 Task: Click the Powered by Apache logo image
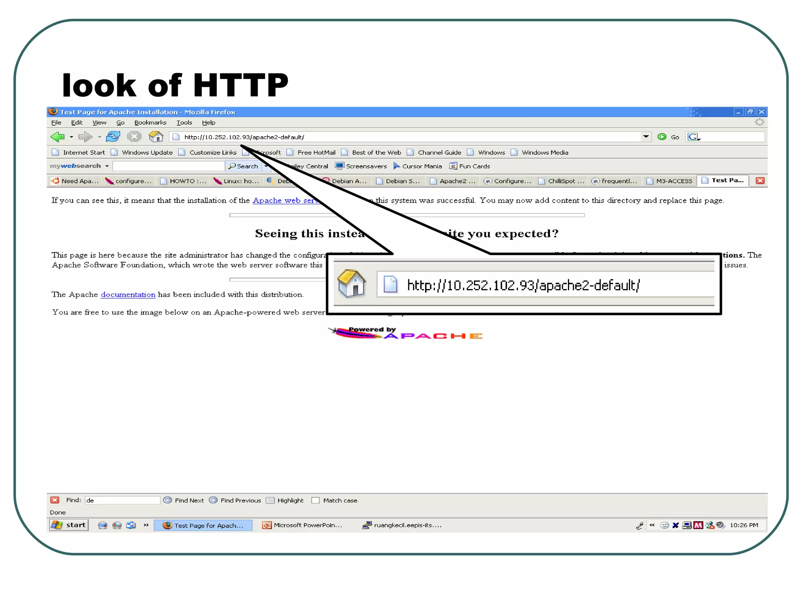pyautogui.click(x=405, y=333)
